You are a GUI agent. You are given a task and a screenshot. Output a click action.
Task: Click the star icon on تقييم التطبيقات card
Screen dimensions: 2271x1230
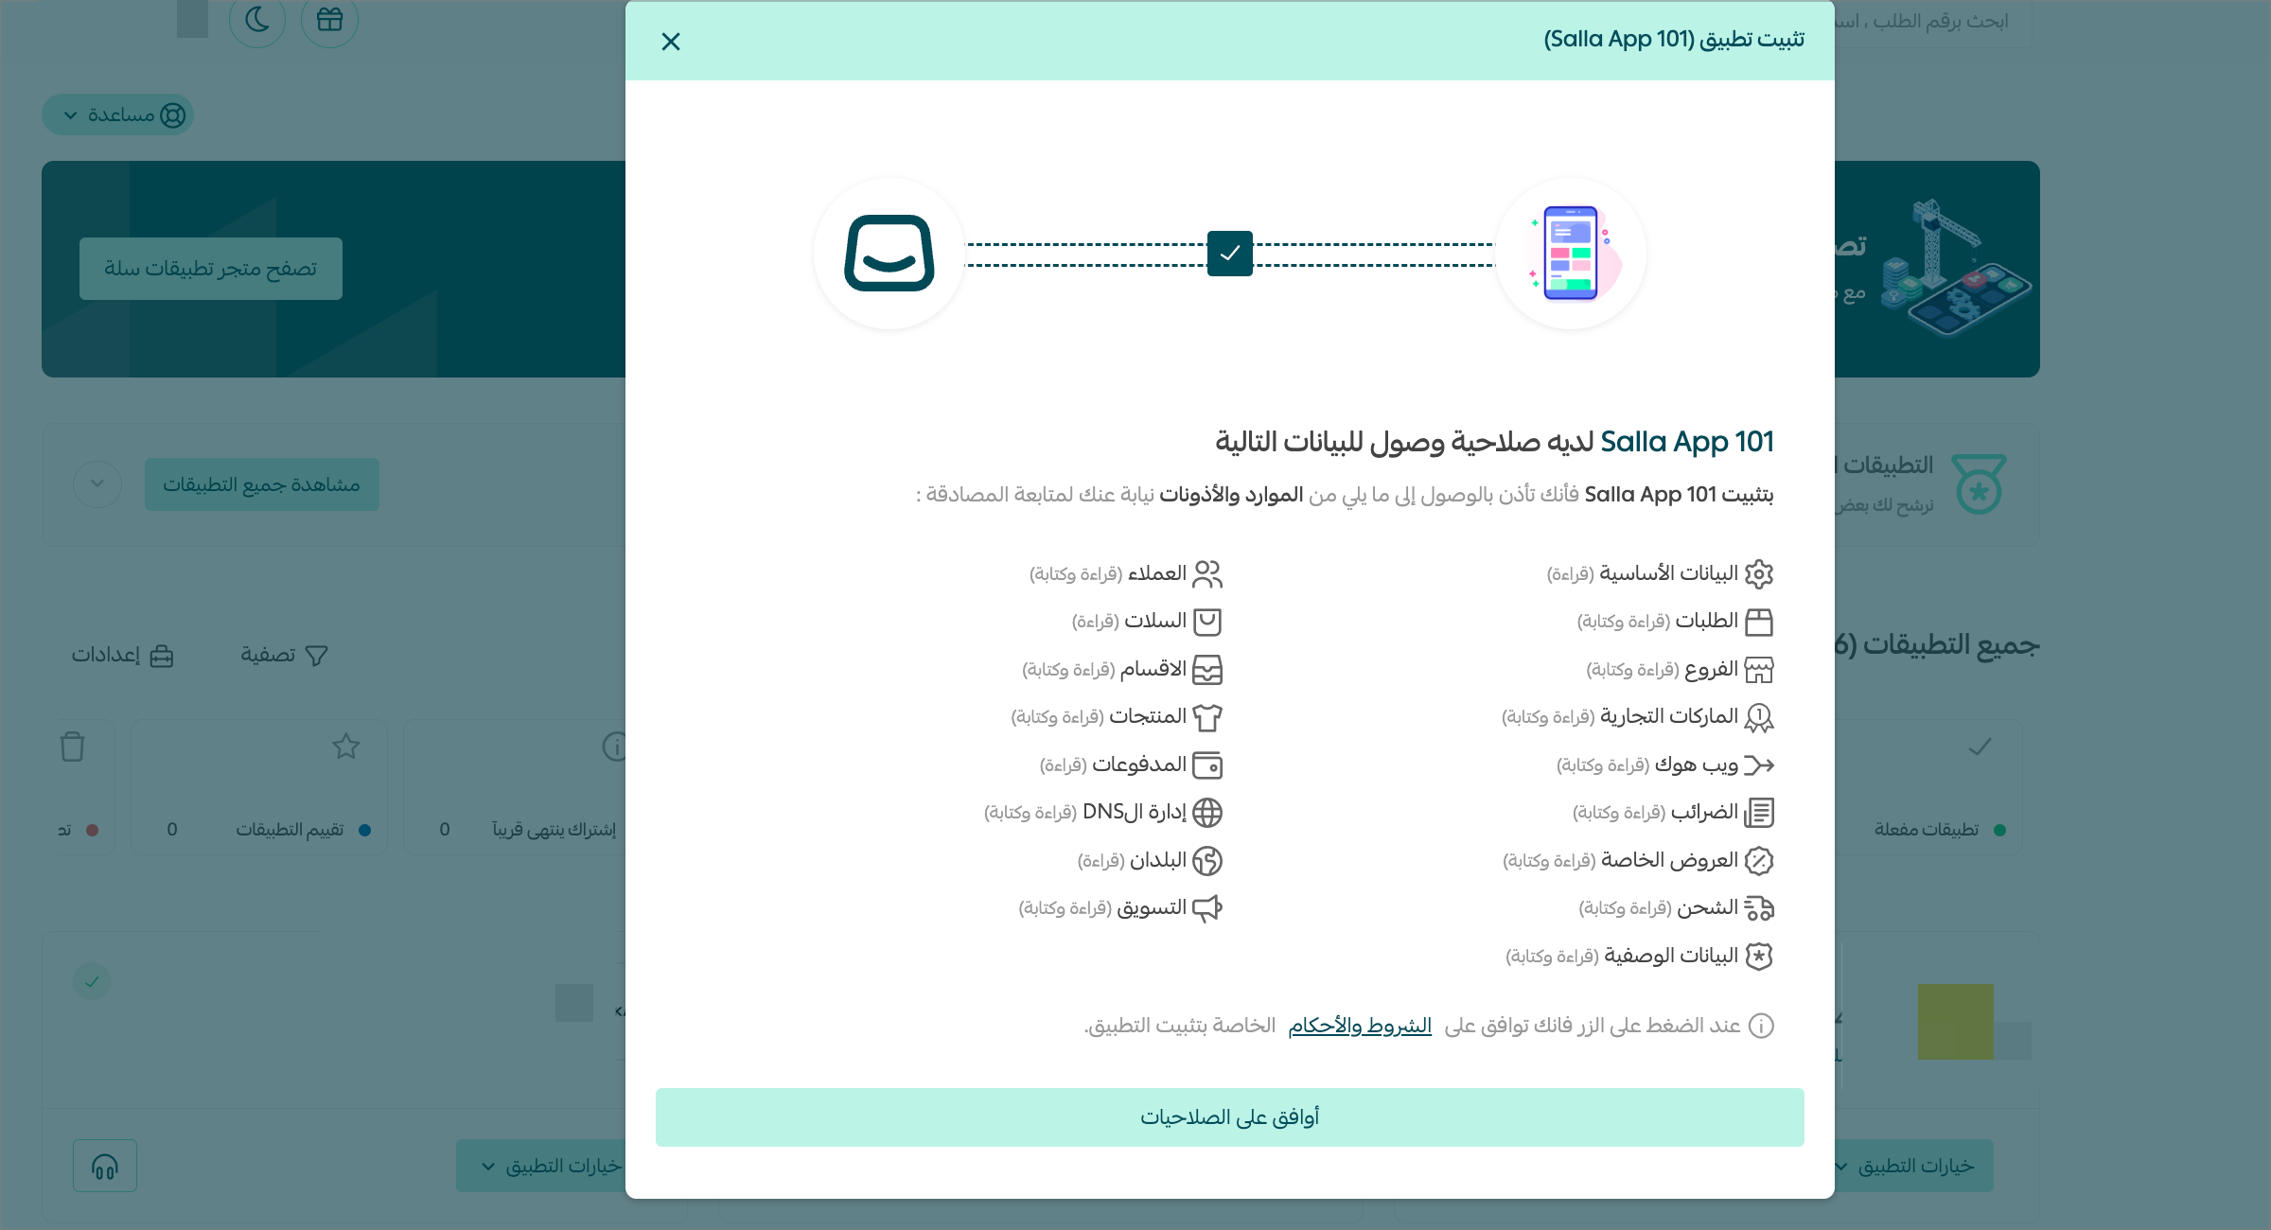(346, 747)
